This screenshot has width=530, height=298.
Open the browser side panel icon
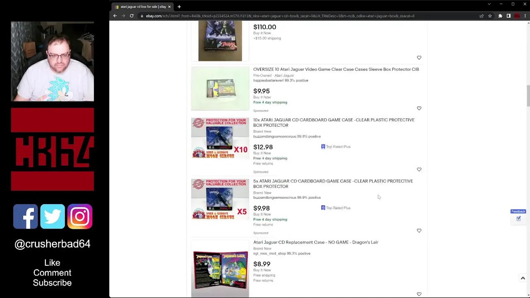(508, 16)
